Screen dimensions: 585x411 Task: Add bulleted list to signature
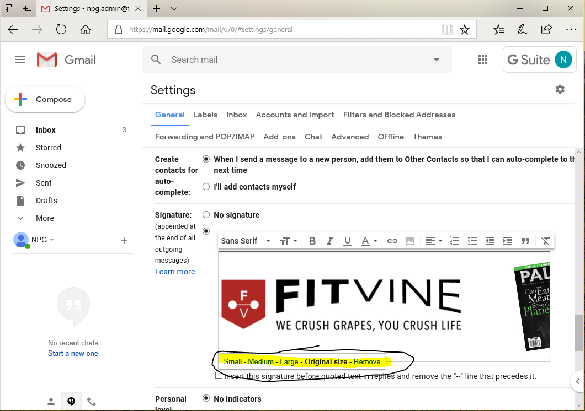(472, 241)
